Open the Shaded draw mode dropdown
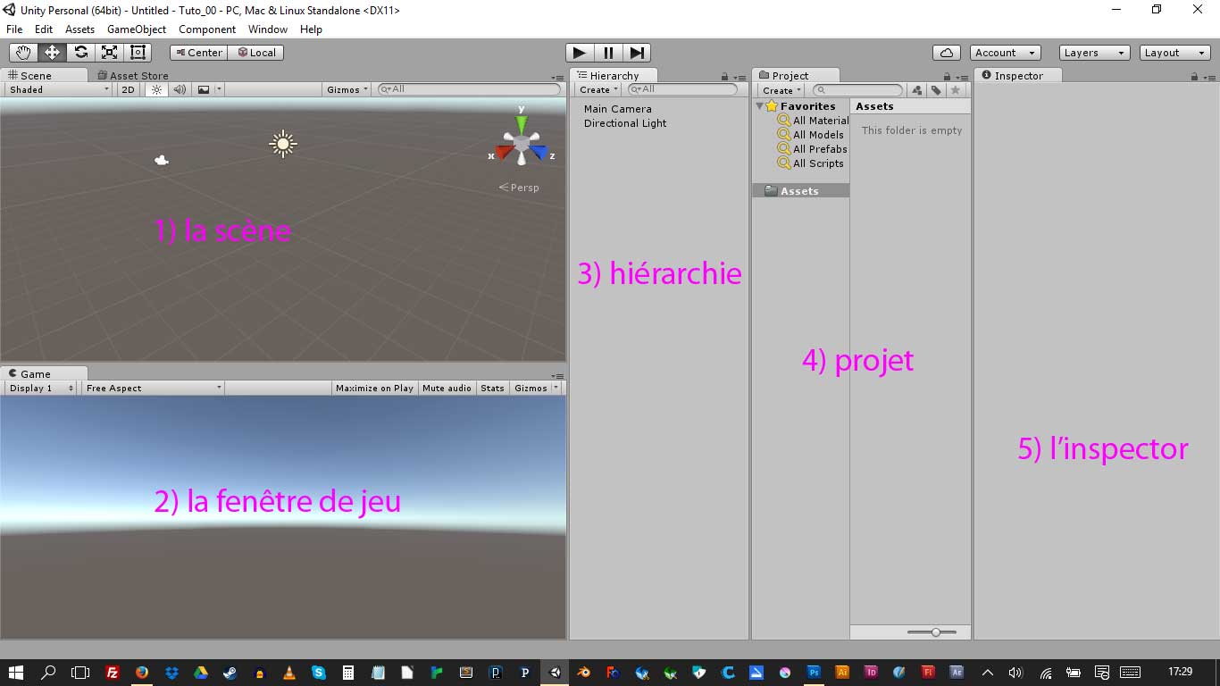The width and height of the screenshot is (1220, 686). [59, 89]
